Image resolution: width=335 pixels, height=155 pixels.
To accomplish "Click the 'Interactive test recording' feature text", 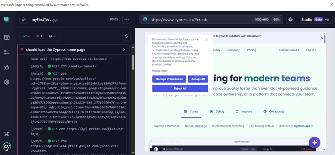I will 228,126.
